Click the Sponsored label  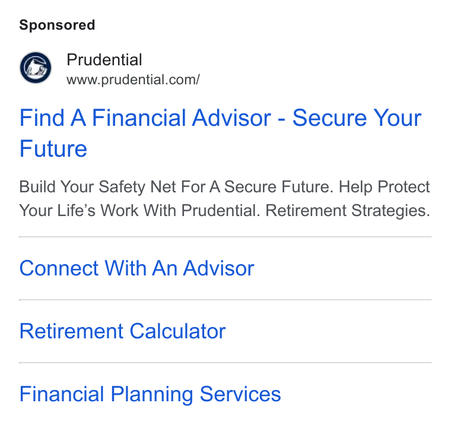click(57, 25)
